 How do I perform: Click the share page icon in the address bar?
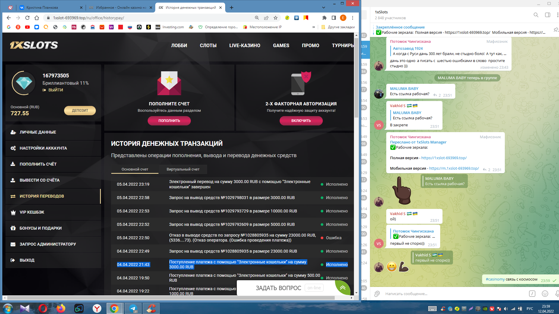point(266,18)
